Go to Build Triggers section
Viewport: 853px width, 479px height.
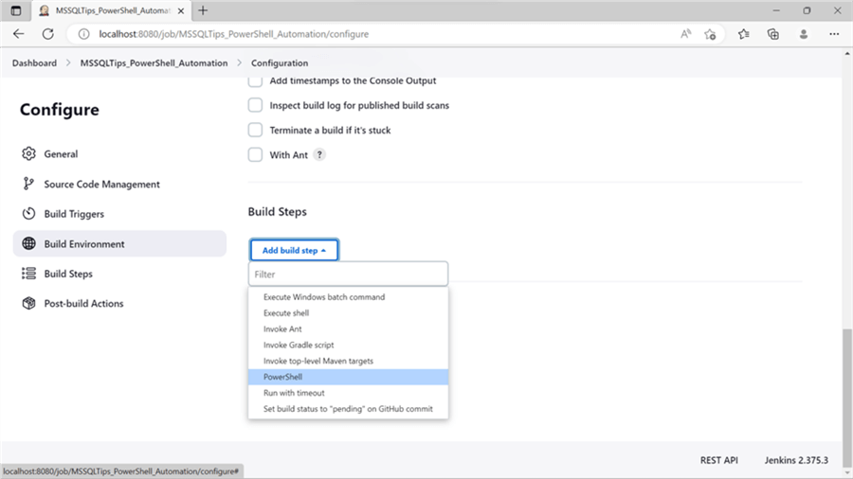pyautogui.click(x=74, y=214)
